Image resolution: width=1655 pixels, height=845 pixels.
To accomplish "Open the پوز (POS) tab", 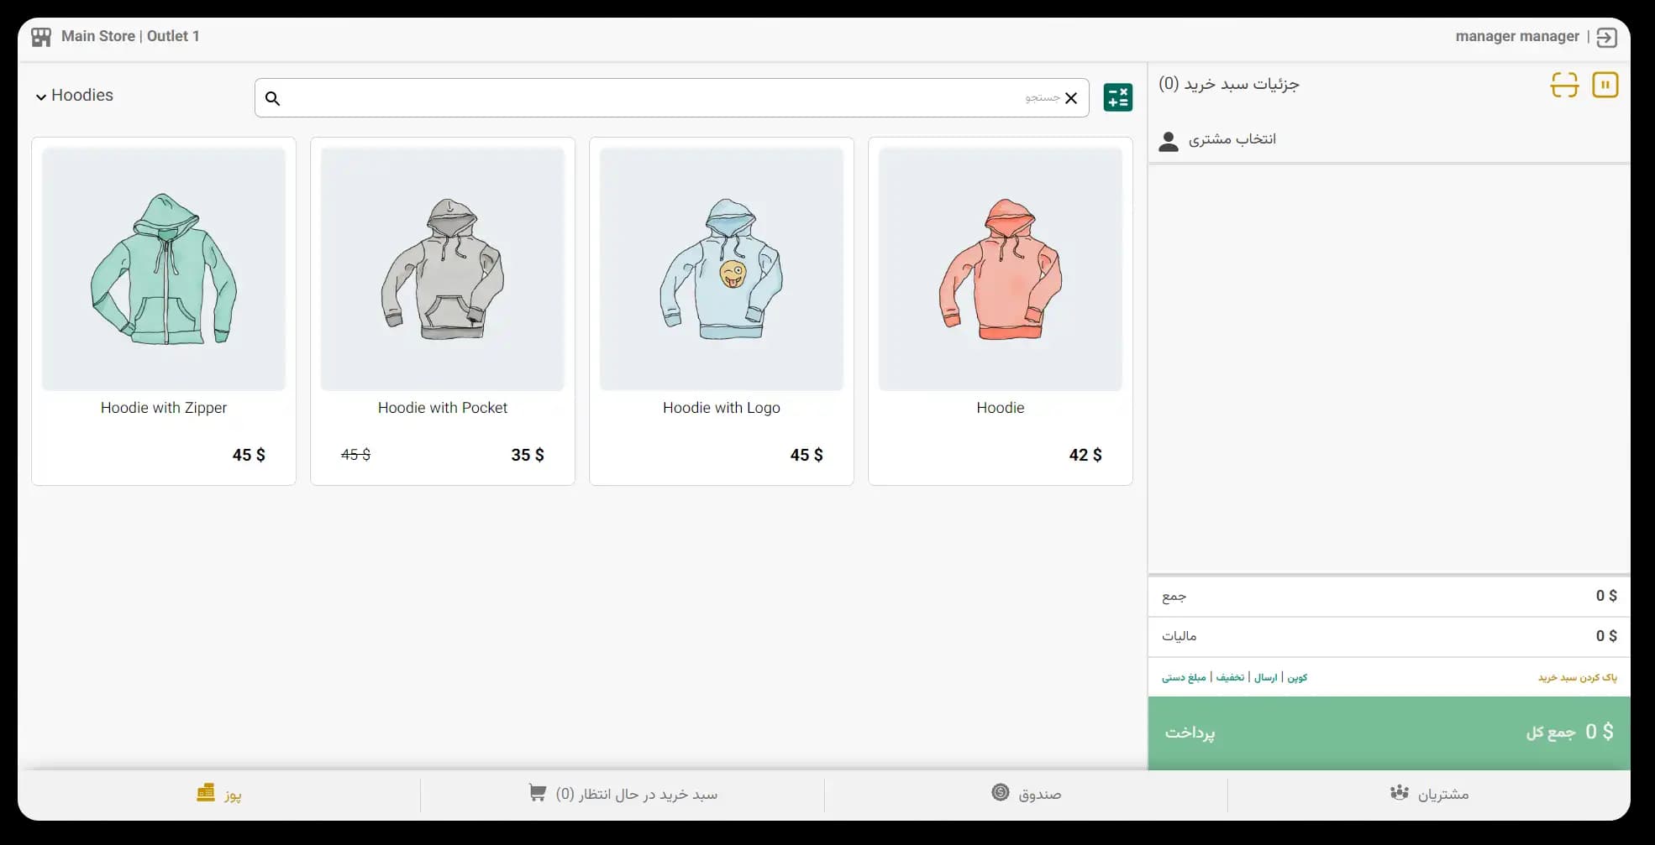I will (219, 794).
